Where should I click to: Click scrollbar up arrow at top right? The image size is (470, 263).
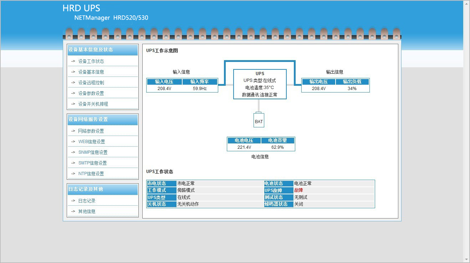[466, 3]
